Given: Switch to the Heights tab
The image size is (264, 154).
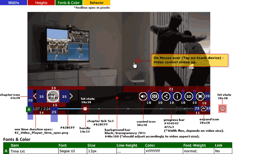Looking at the screenshot, I should click(x=41, y=3).
